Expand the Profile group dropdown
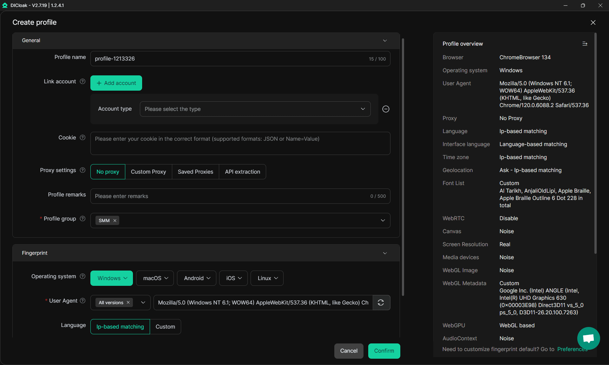This screenshot has height=365, width=609. tap(383, 220)
